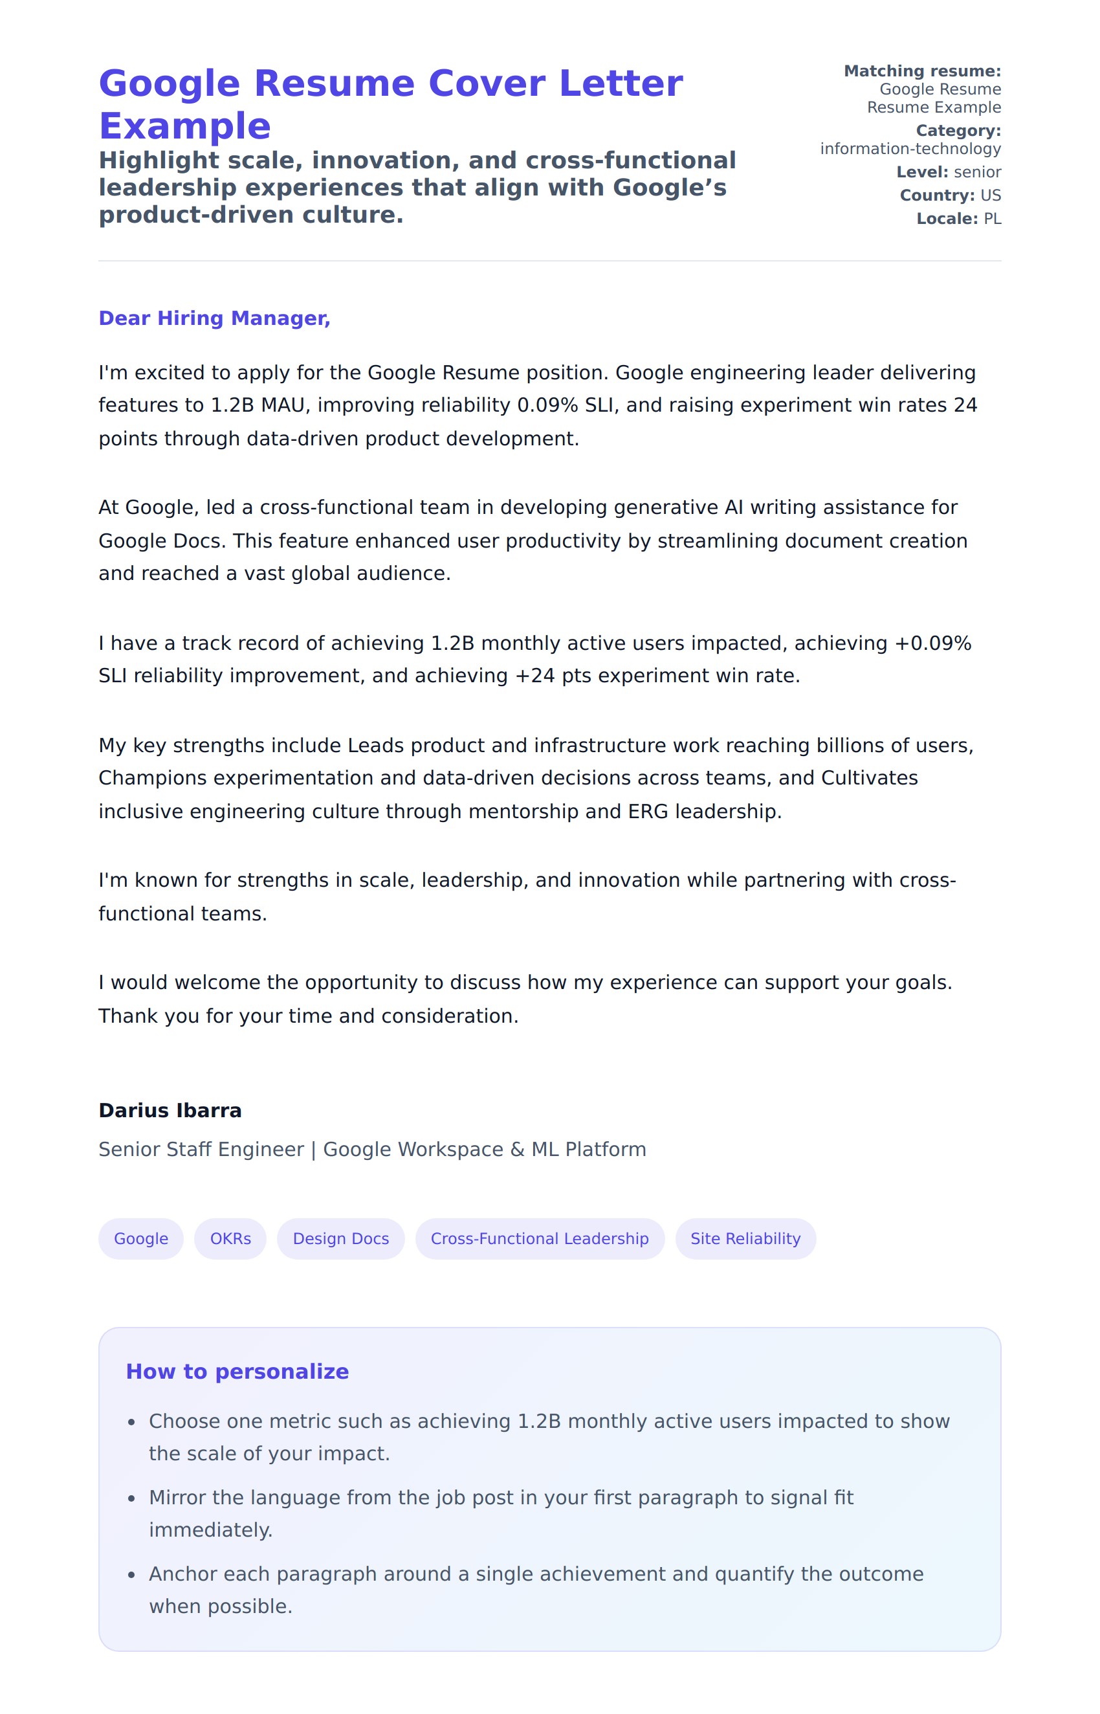Click the paragraph starting 'At Google, led'

click(x=532, y=540)
